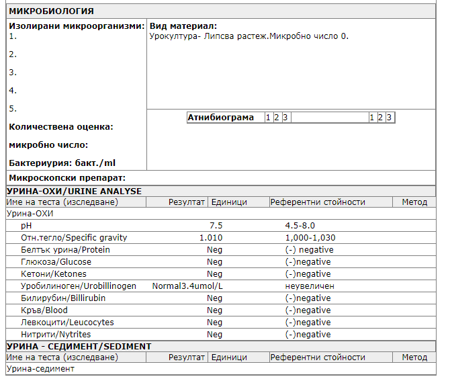Image resolution: width=450 pixels, height=383 pixels.
Task: Select the Бактериурия: бакт./ml field label
Action: [x=62, y=163]
